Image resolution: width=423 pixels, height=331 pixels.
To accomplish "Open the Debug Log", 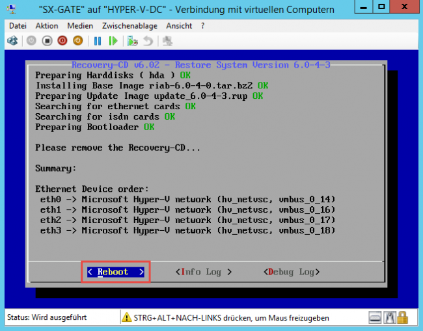I will pos(292,272).
